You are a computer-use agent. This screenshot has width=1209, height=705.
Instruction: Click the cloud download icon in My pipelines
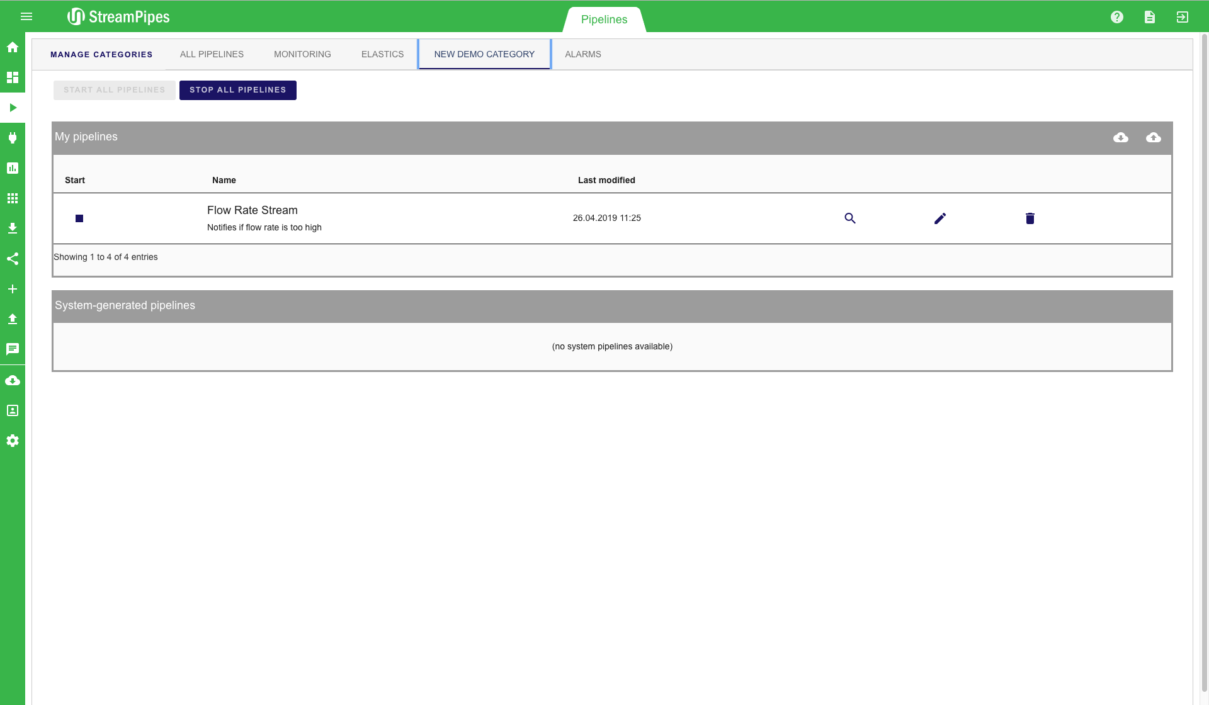click(x=1121, y=137)
